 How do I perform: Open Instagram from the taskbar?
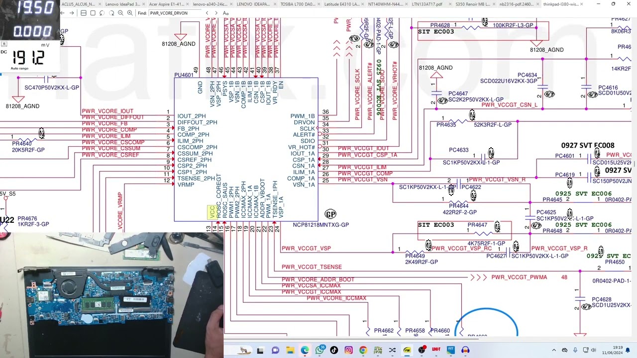pyautogui.click(x=348, y=350)
